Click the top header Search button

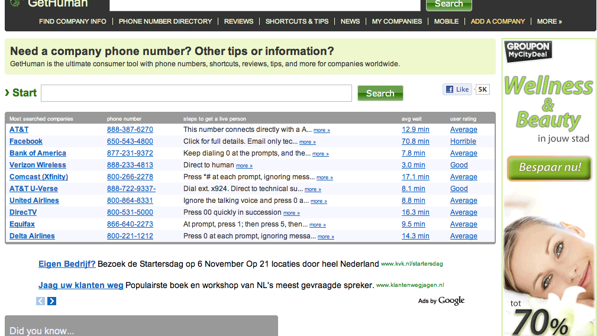[449, 5]
